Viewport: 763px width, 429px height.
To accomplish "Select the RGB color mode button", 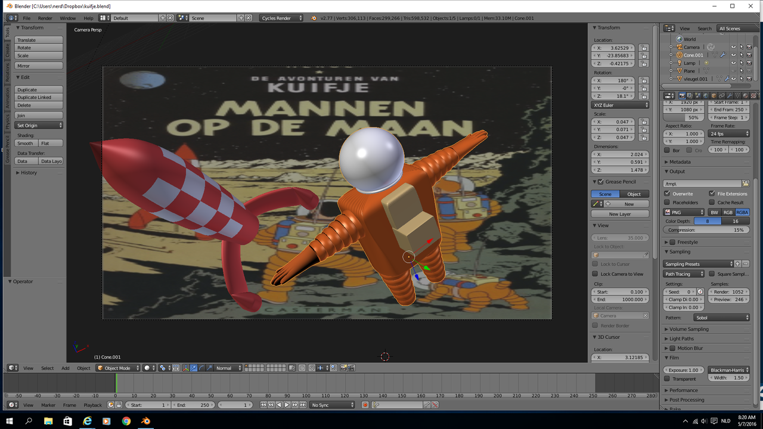I will (728, 212).
